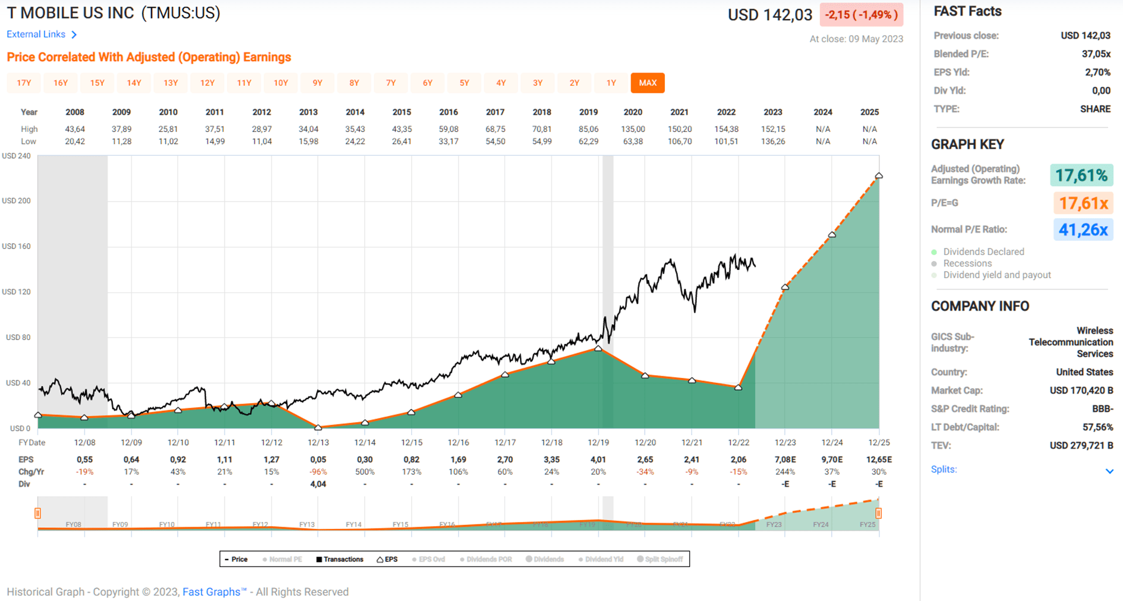Click the Normal P/E 41,26x blue swatch
Image resolution: width=1123 pixels, height=601 pixels.
pos(1083,229)
